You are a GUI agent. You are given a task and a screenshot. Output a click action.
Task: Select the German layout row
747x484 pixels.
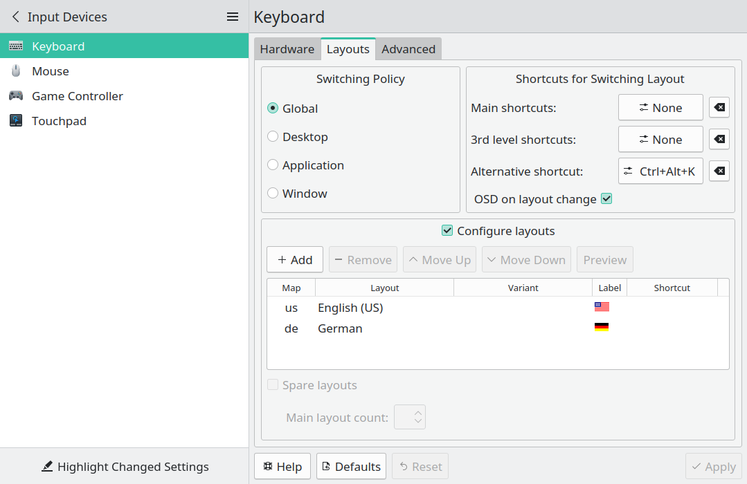(x=498, y=328)
